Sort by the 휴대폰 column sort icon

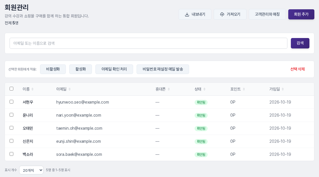(x=169, y=89)
